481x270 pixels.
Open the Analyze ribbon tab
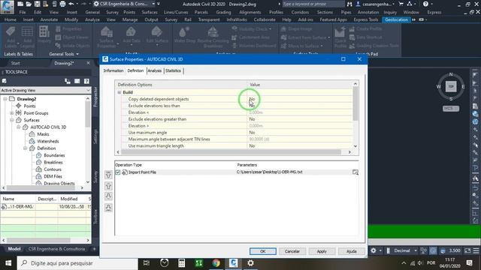(92, 19)
